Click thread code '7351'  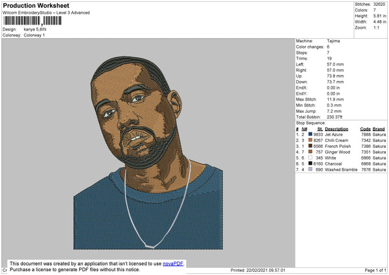click(x=366, y=152)
